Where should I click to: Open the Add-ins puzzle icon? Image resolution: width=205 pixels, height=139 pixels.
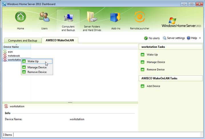pos(115,17)
